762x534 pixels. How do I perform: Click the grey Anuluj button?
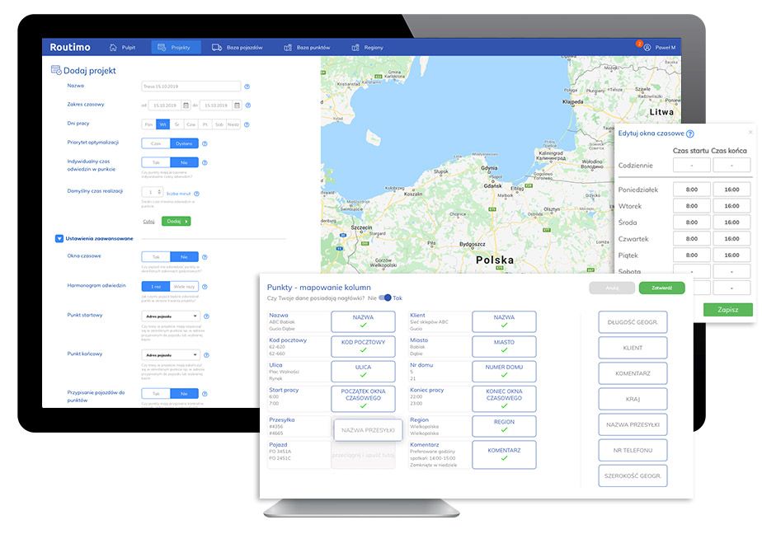612,288
